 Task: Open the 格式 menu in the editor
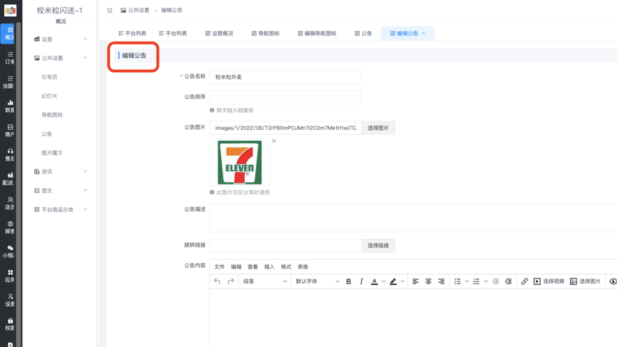pyautogui.click(x=287, y=266)
